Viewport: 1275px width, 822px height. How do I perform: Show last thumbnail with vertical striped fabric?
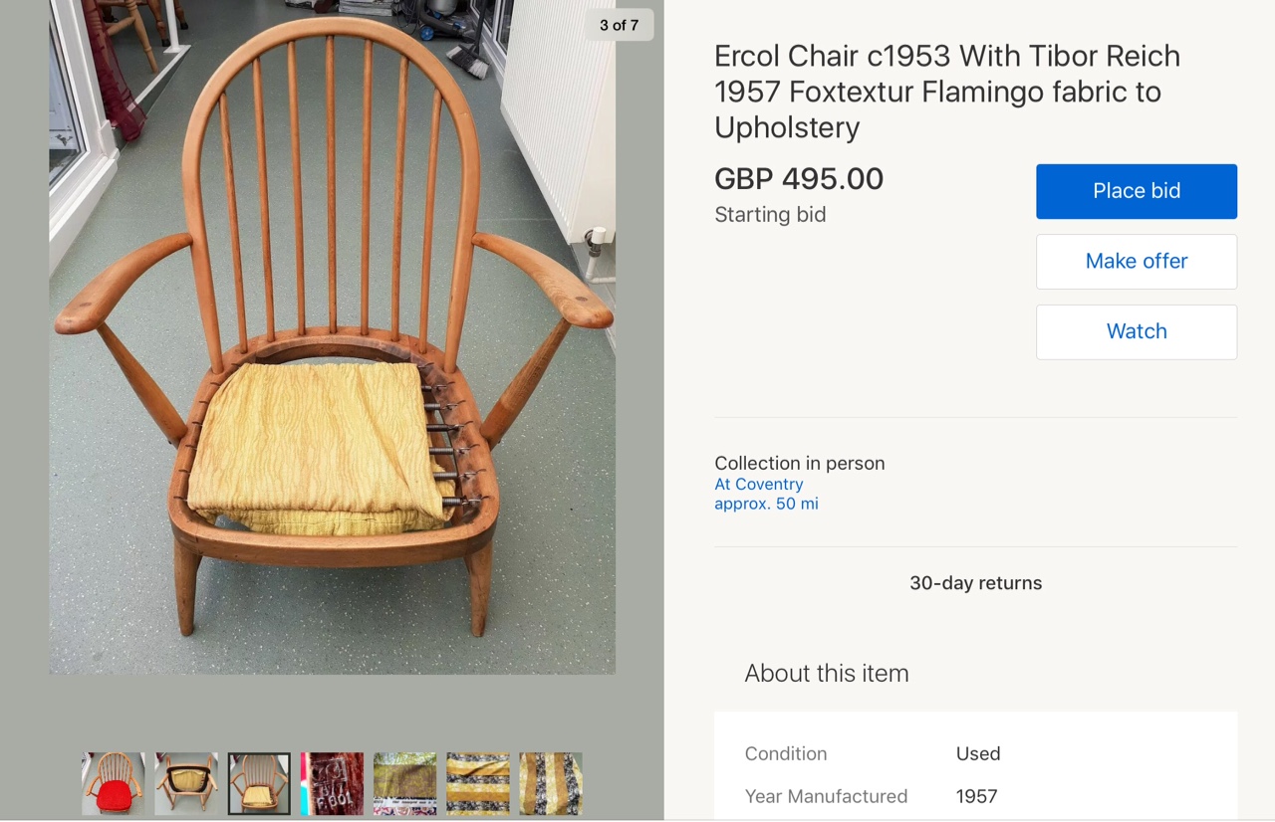[x=551, y=783]
